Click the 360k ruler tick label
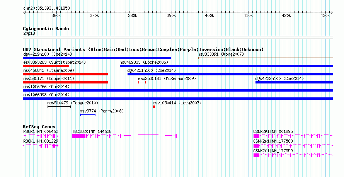Image resolution: width=344 pixels, height=177 pixels. (x=56, y=15)
